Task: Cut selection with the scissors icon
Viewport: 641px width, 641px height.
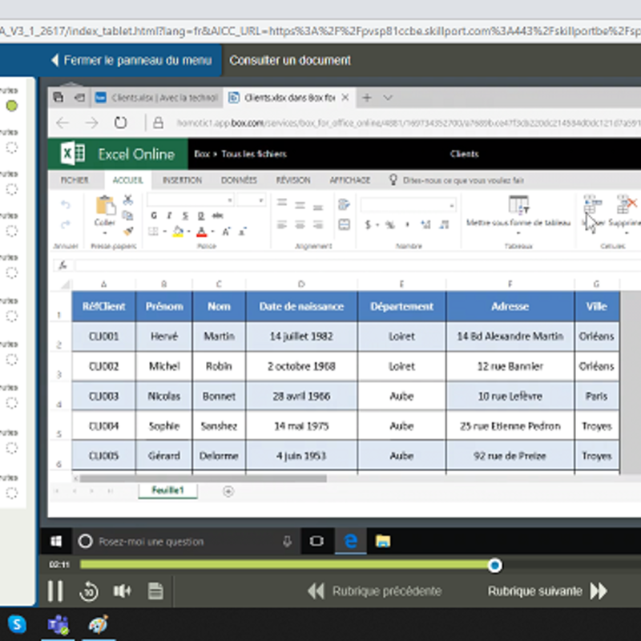Action: [128, 200]
